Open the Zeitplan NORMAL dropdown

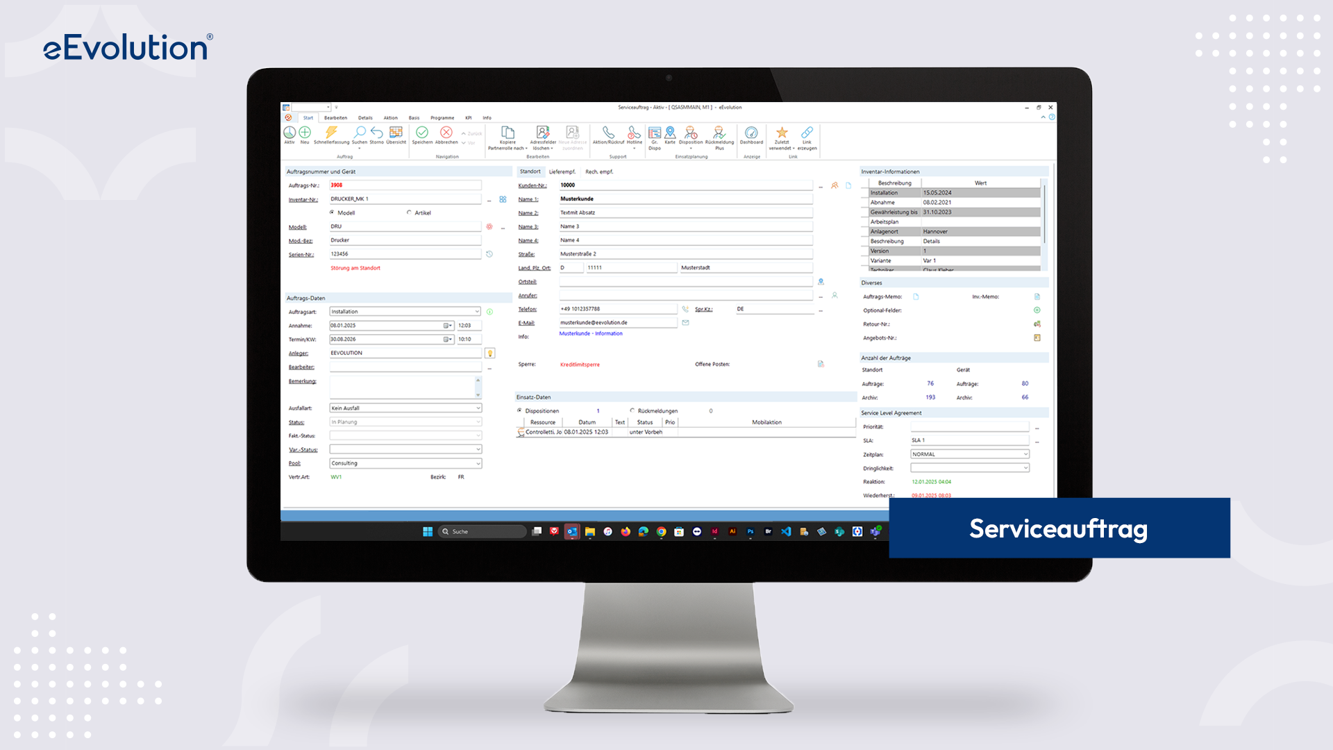click(1025, 454)
